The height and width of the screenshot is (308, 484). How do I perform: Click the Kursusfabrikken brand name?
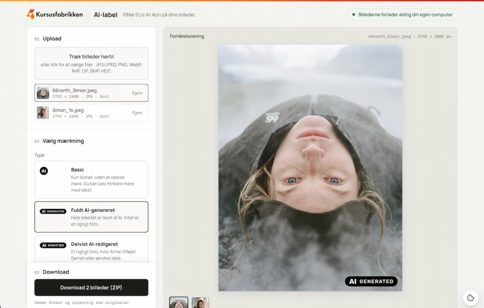[59, 14]
